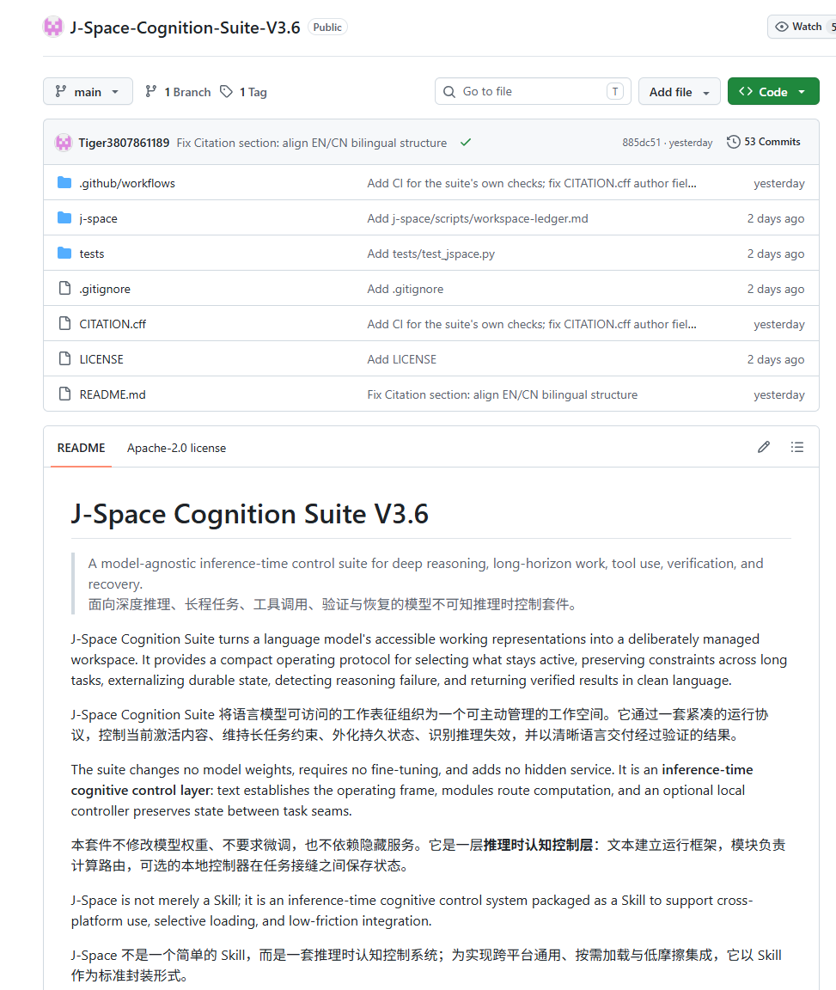Image resolution: width=836 pixels, height=990 pixels.
Task: Click the file icon for README.md
Action: click(x=64, y=394)
